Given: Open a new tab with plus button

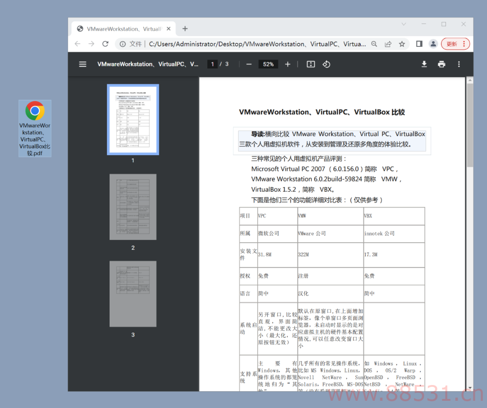Looking at the screenshot, I should coord(185,28).
